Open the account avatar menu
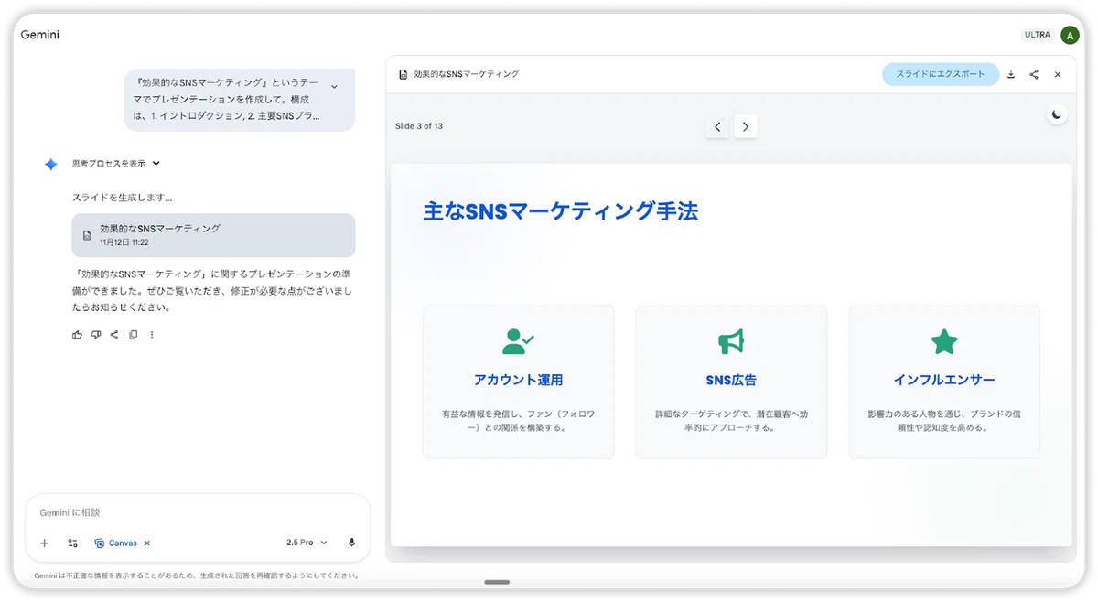This screenshot has height=602, width=1098. (x=1070, y=35)
